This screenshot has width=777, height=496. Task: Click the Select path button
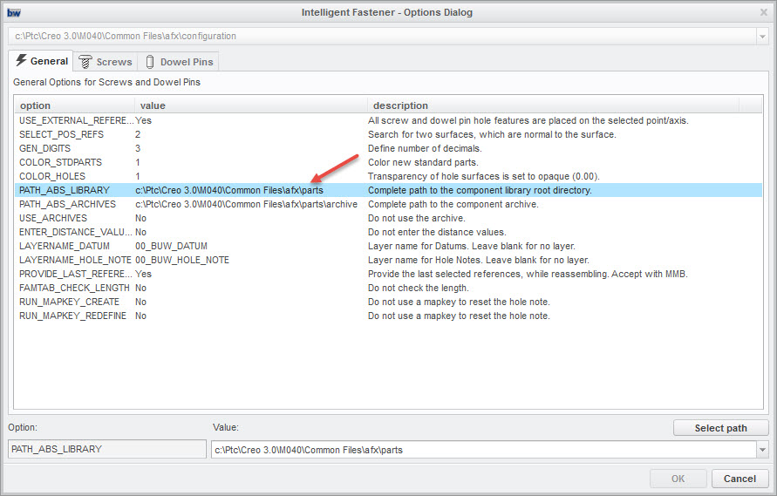click(720, 428)
